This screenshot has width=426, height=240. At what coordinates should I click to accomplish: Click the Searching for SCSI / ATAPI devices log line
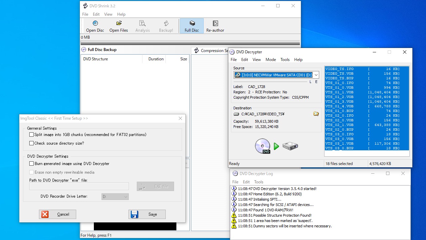click(x=276, y=205)
